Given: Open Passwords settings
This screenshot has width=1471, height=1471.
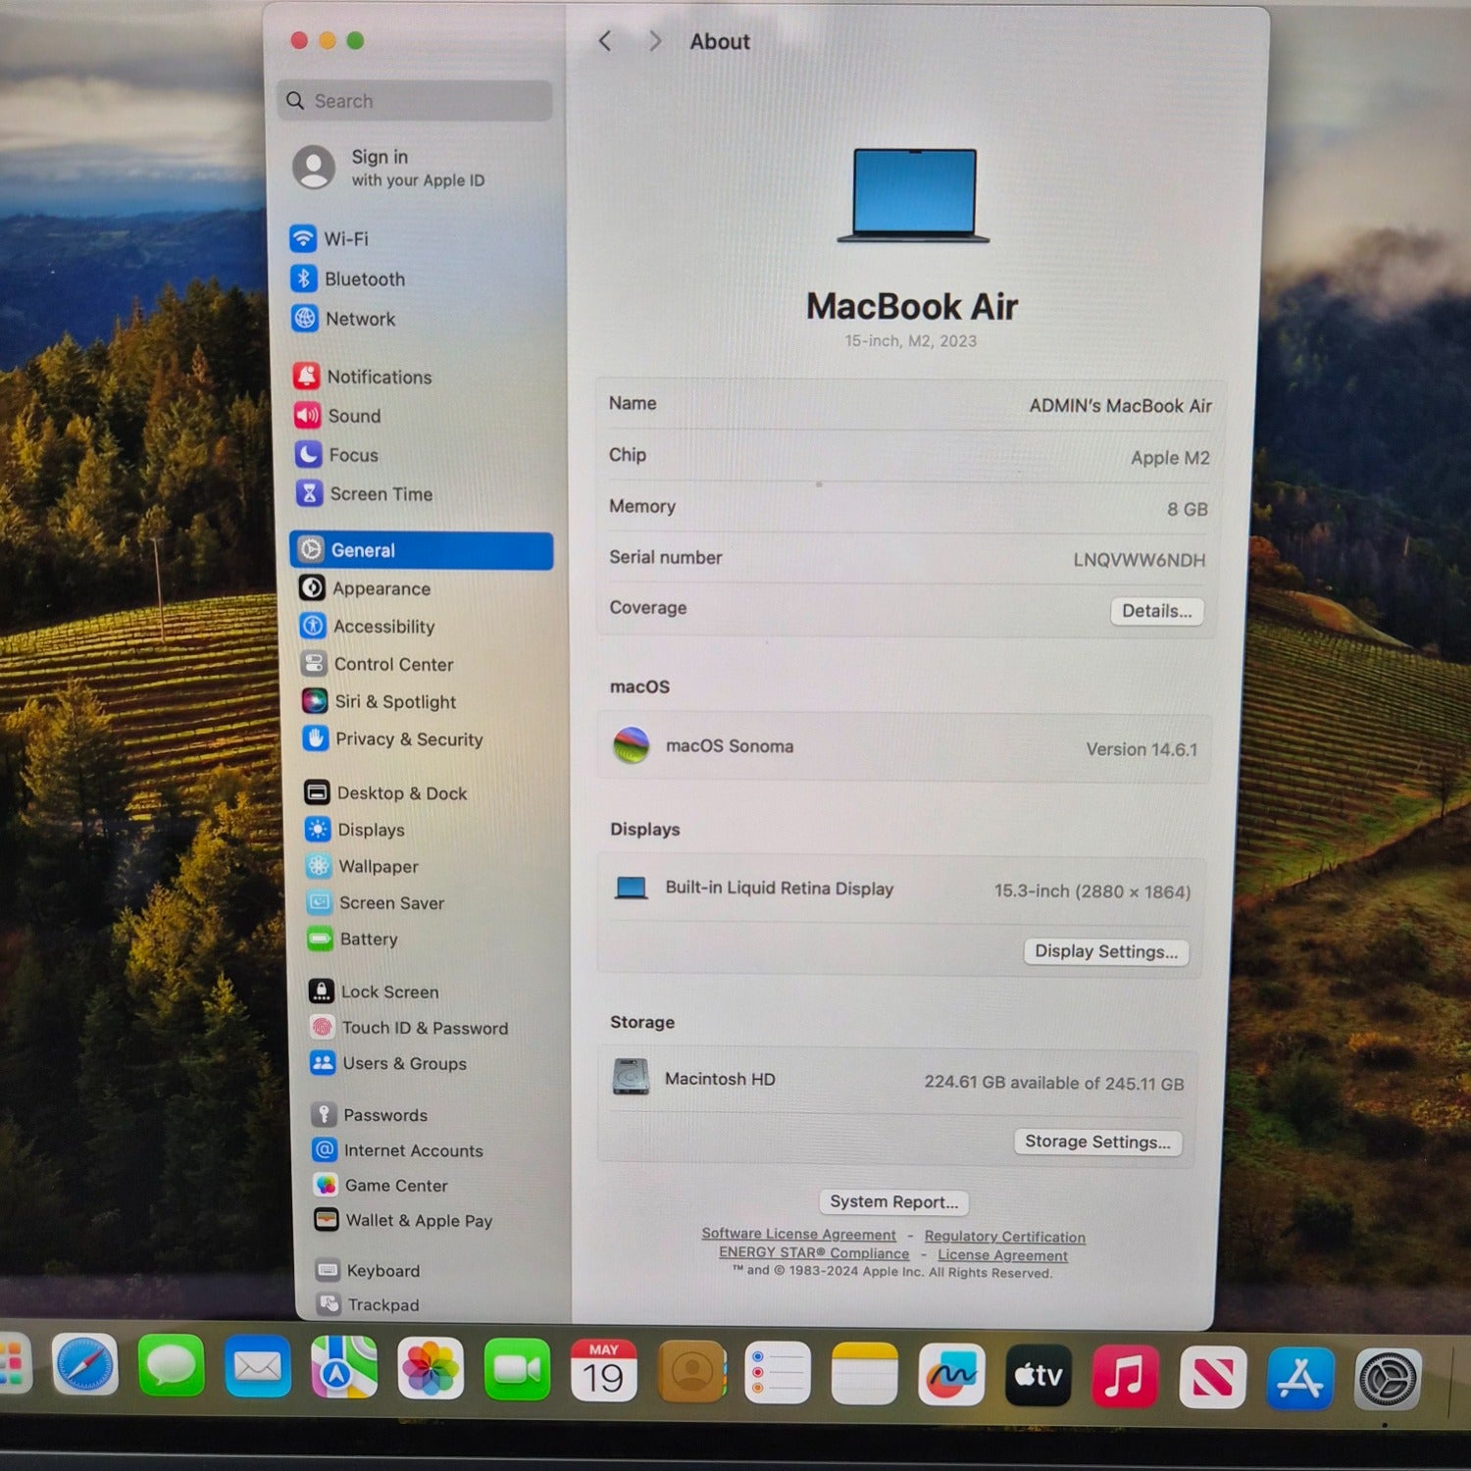Looking at the screenshot, I should (x=370, y=1115).
